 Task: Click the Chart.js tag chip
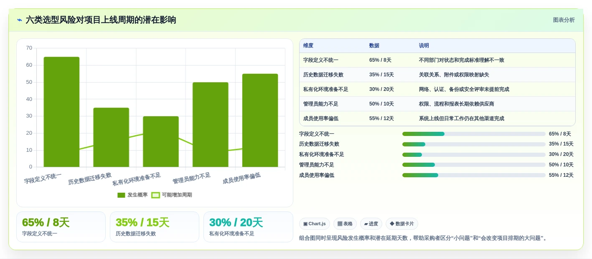315,224
